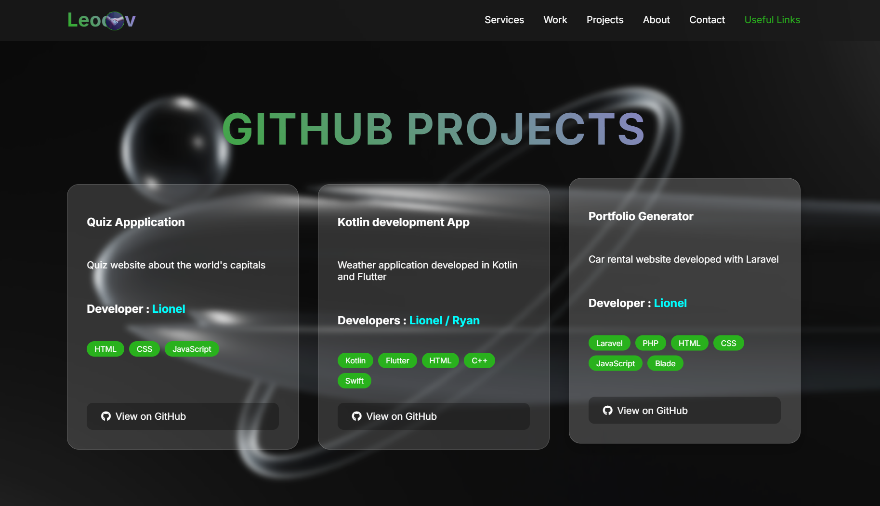The width and height of the screenshot is (880, 506).
Task: Click the 'Kotlin development App' card title
Action: tap(404, 222)
